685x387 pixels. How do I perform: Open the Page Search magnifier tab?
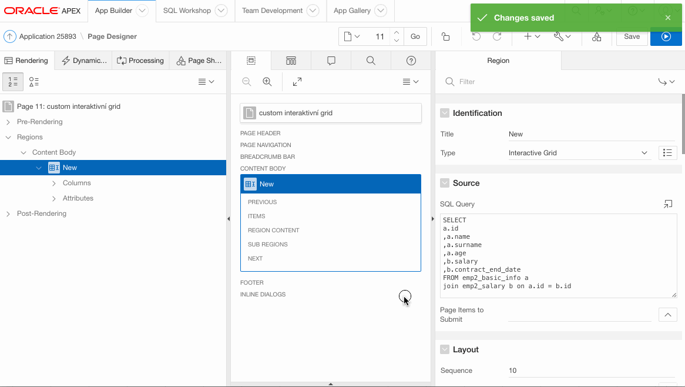(x=371, y=61)
